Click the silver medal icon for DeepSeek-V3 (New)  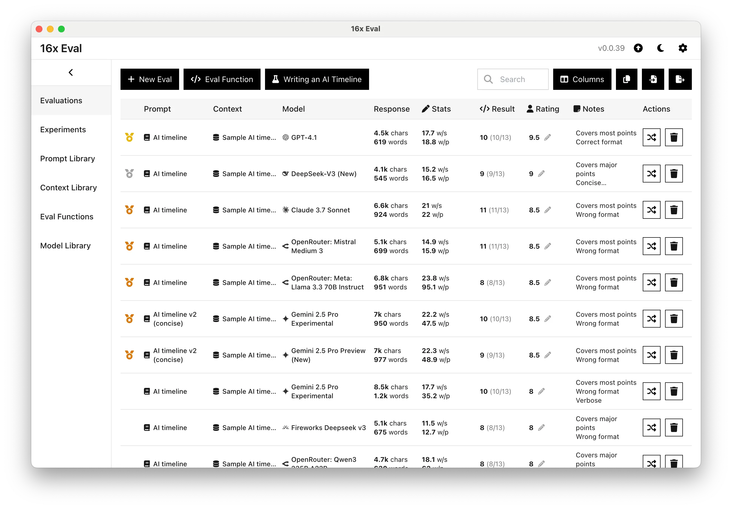pyautogui.click(x=129, y=174)
